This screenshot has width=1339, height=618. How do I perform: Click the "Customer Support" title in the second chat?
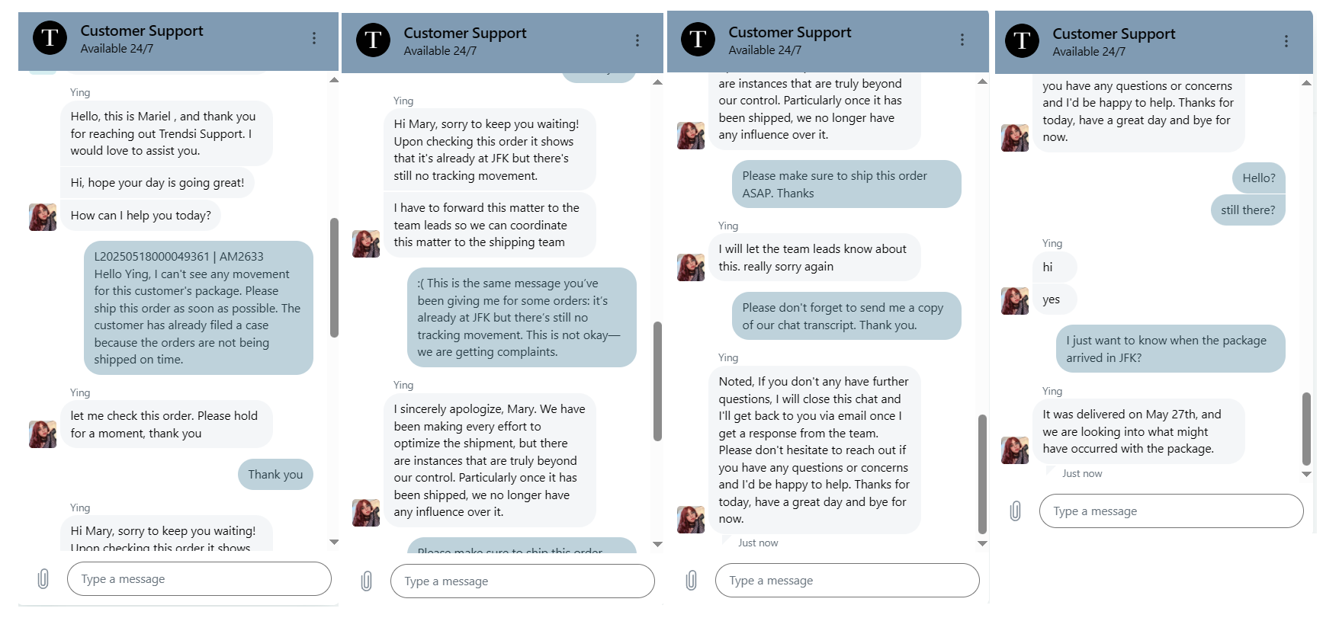(465, 34)
